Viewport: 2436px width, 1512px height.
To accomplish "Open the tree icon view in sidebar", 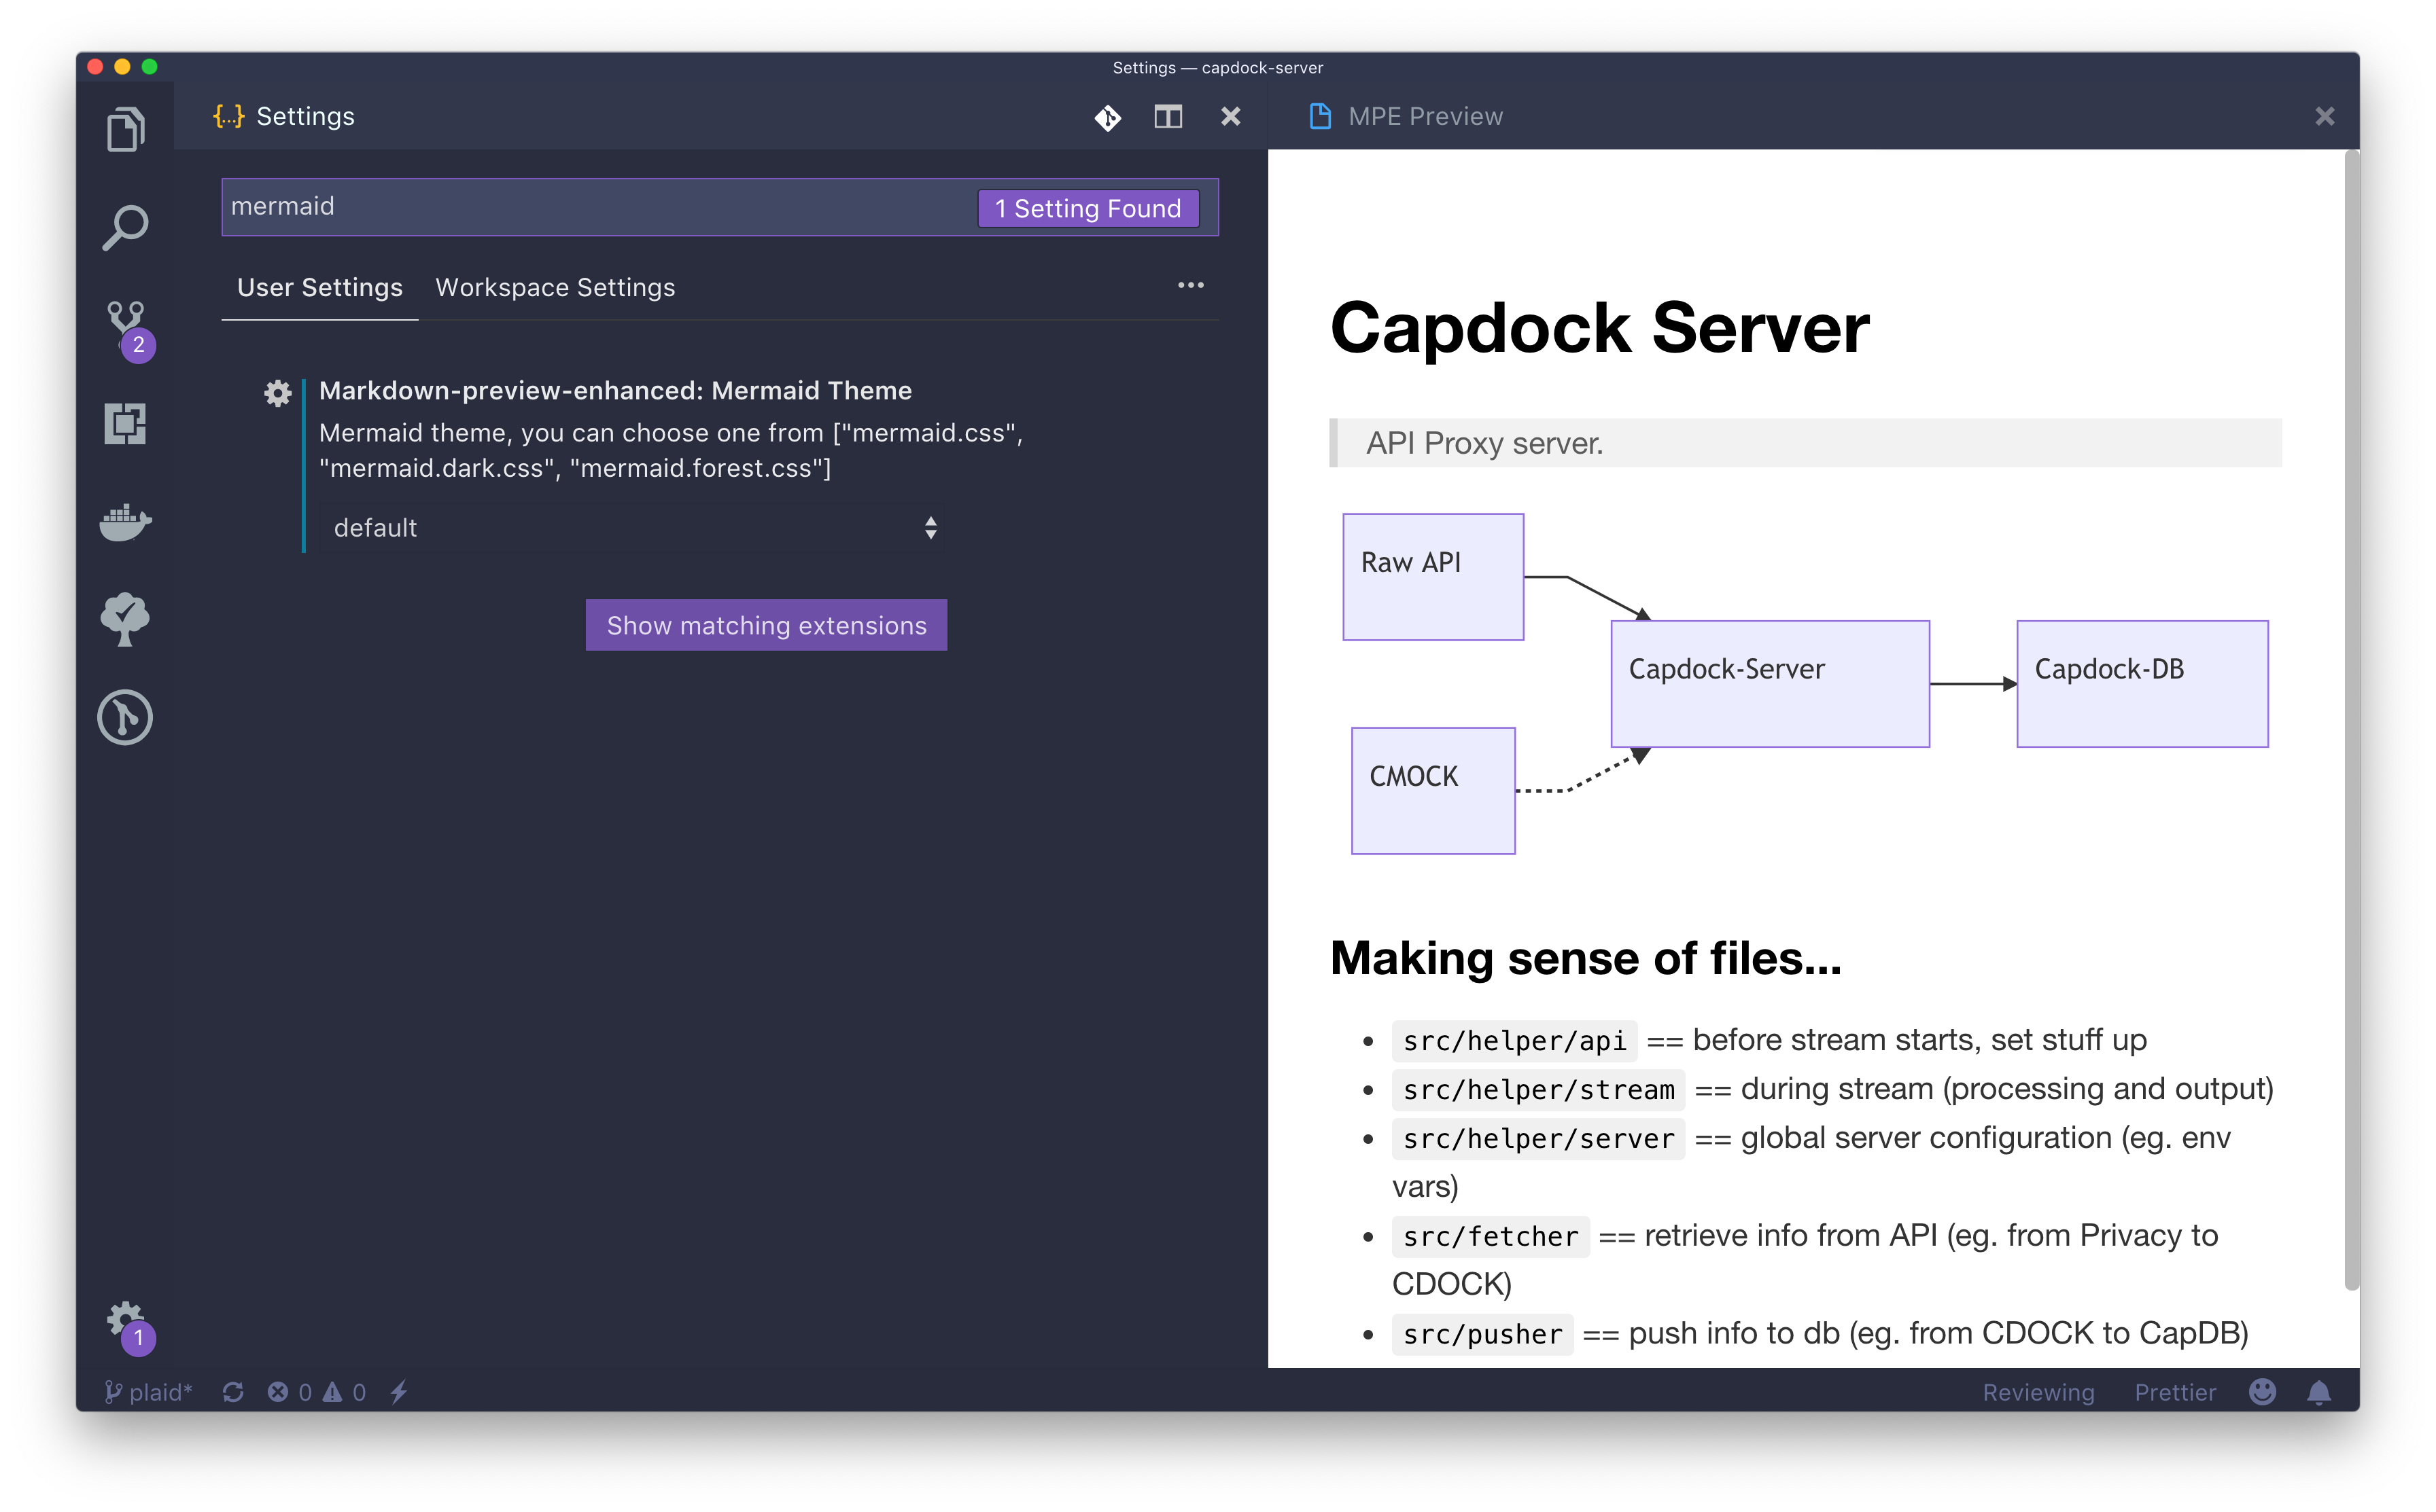I will click(x=125, y=619).
